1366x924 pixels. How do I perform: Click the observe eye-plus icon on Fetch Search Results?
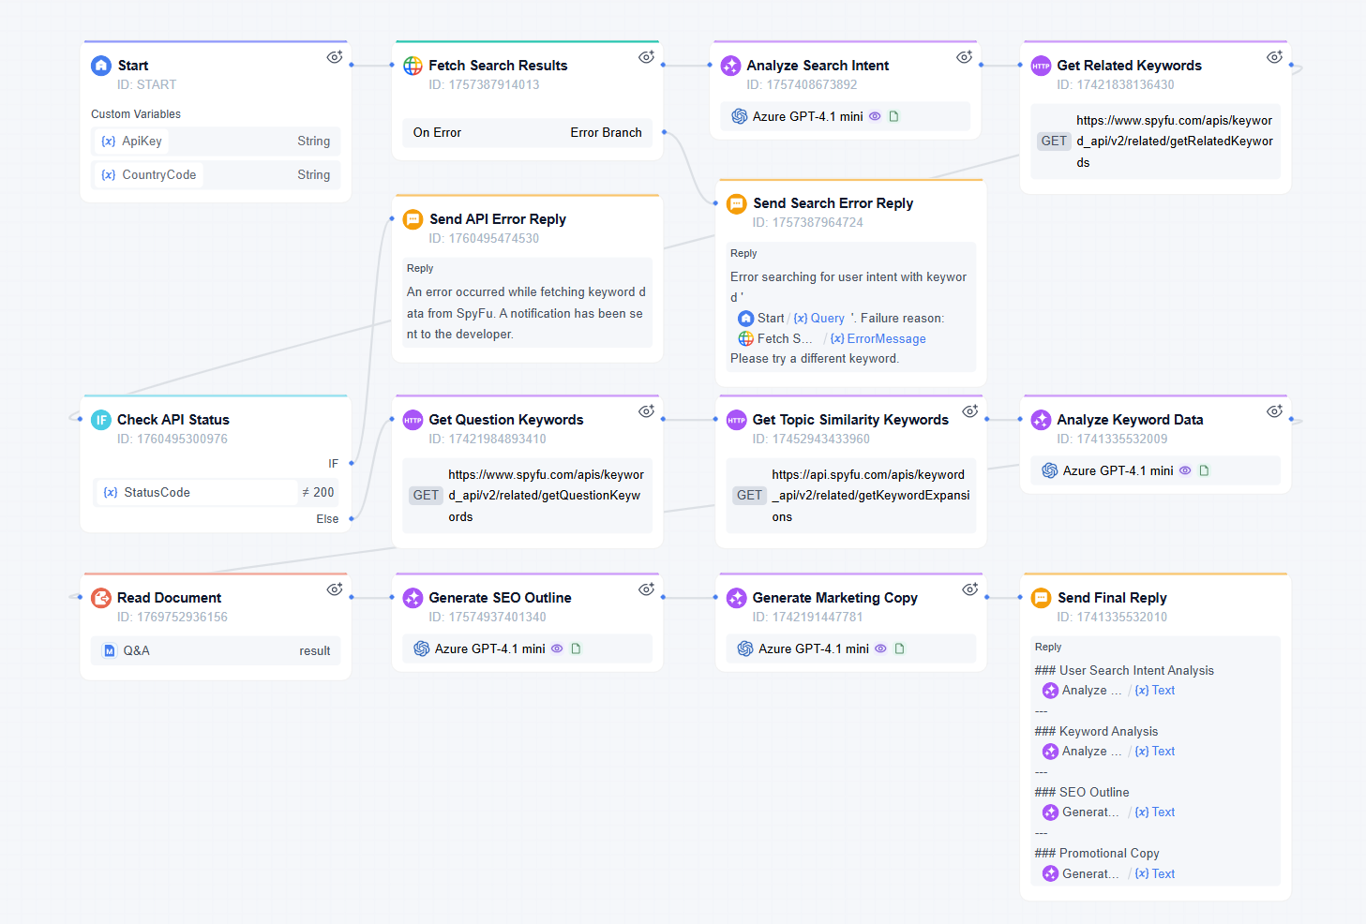pos(646,56)
